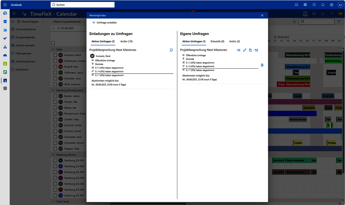Screen dimensions: 345x205
Task: Tick checkbox for Rudloff, Nils
Action: (55, 67)
